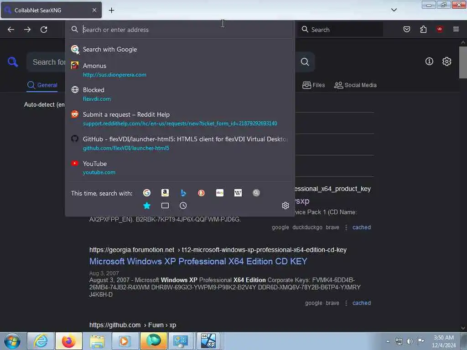
Task: Search this time with eBay icon
Action: [220, 193]
